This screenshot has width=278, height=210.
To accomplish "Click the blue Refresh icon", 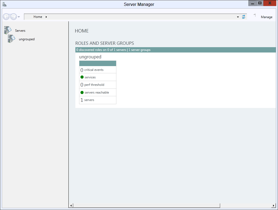I will 244,17.
